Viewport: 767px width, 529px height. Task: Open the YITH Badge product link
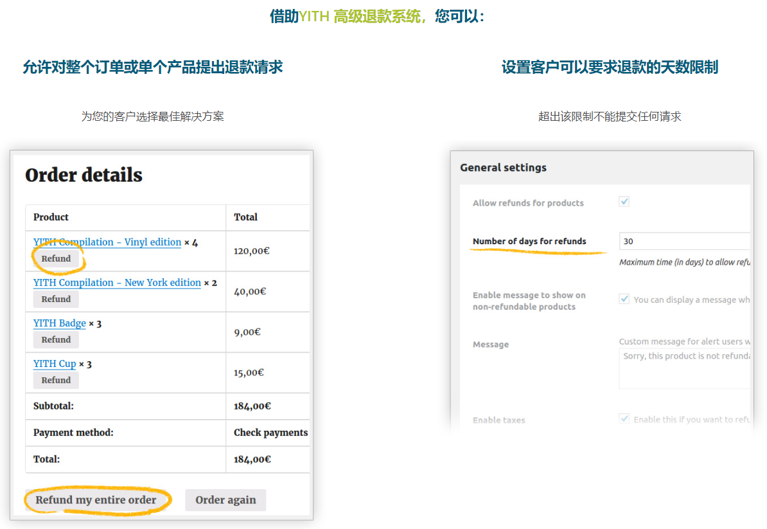click(x=60, y=323)
